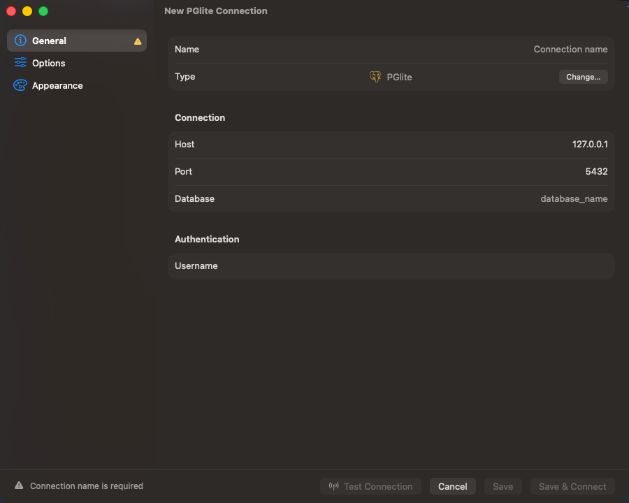Maximize the window with the green button
This screenshot has height=503, width=629.
[x=43, y=11]
